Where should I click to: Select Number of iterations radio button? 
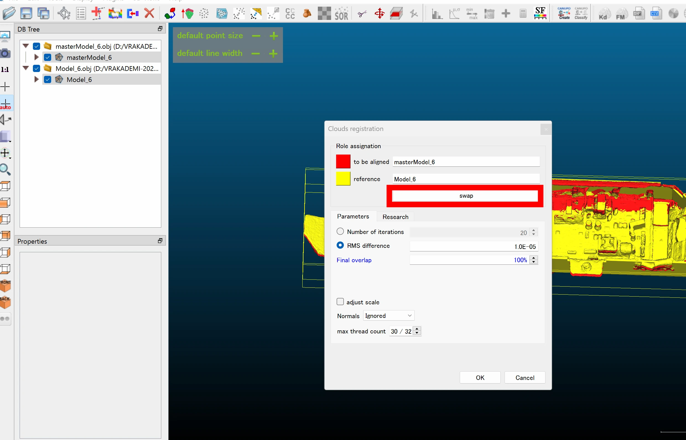coord(340,231)
